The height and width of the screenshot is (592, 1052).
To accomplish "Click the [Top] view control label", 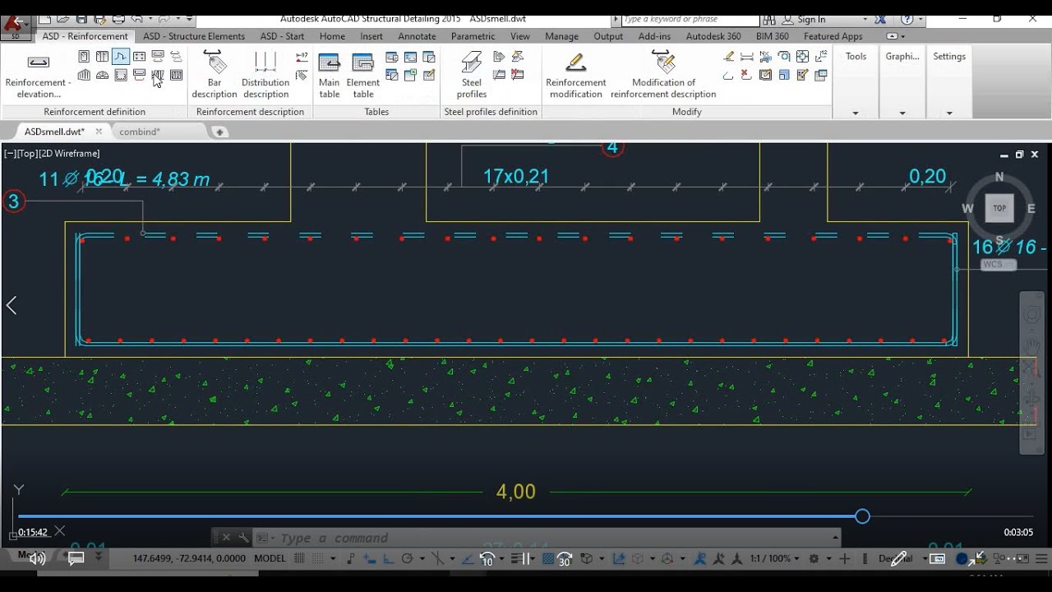I will click(x=28, y=154).
